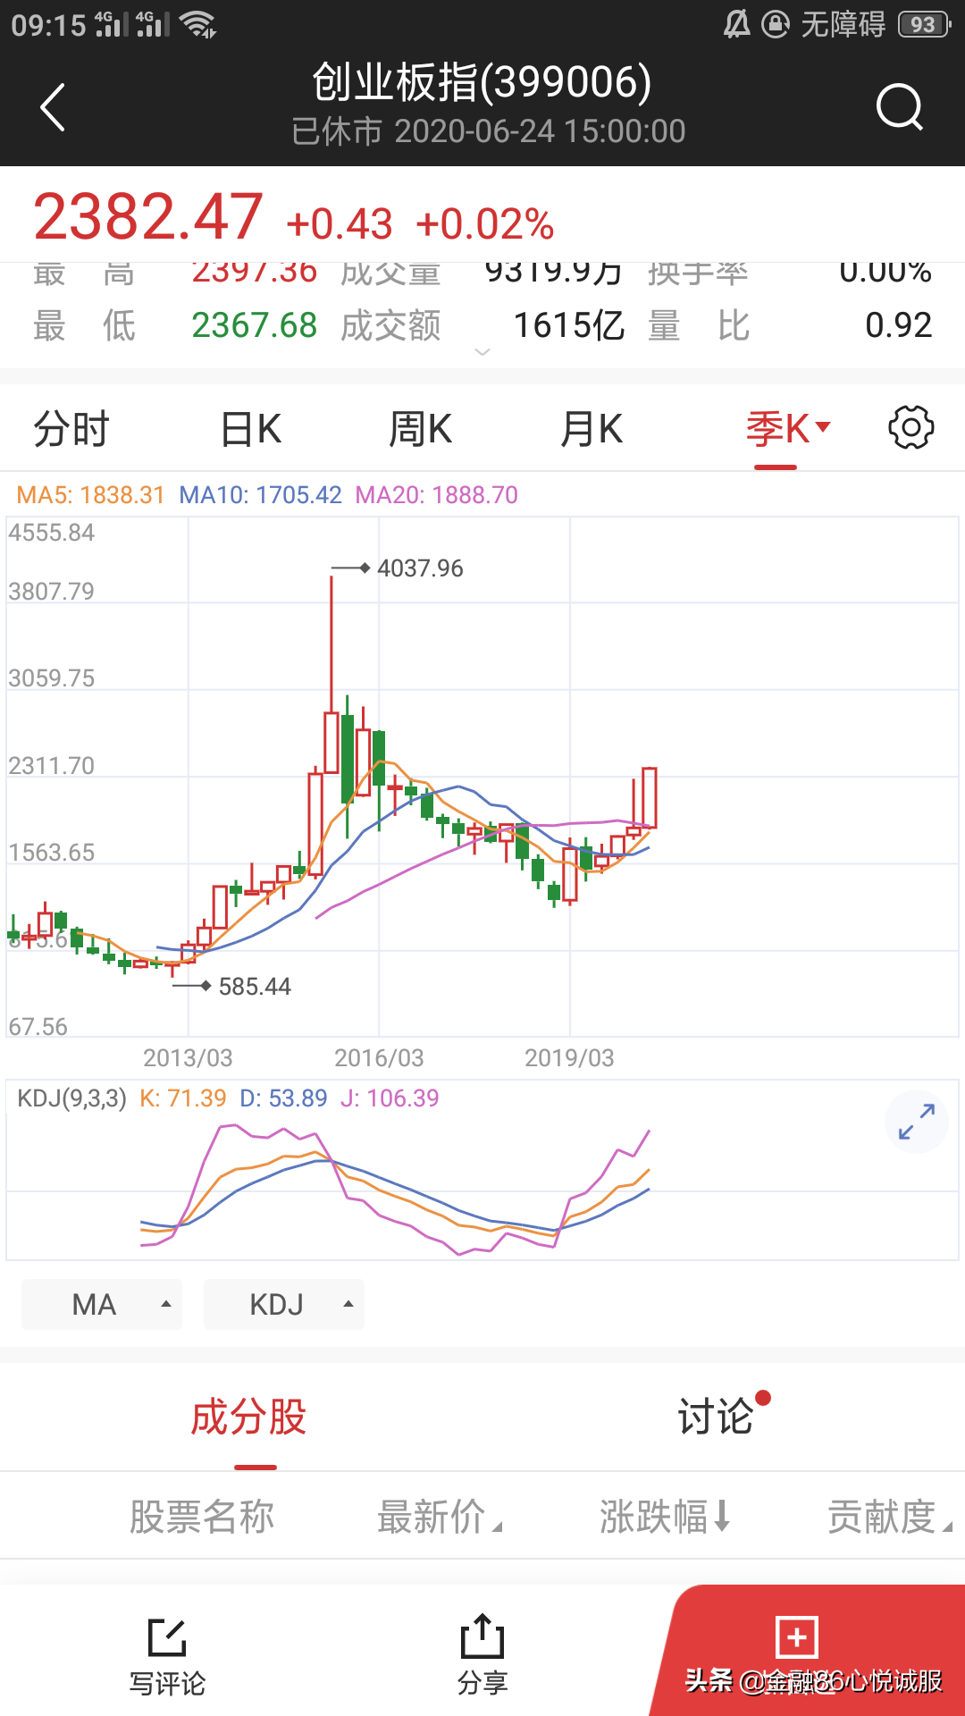Viewport: 965px width, 1716px height.
Task: Tap the KDJ(9,3,3) indicator label
Action: click(72, 1098)
